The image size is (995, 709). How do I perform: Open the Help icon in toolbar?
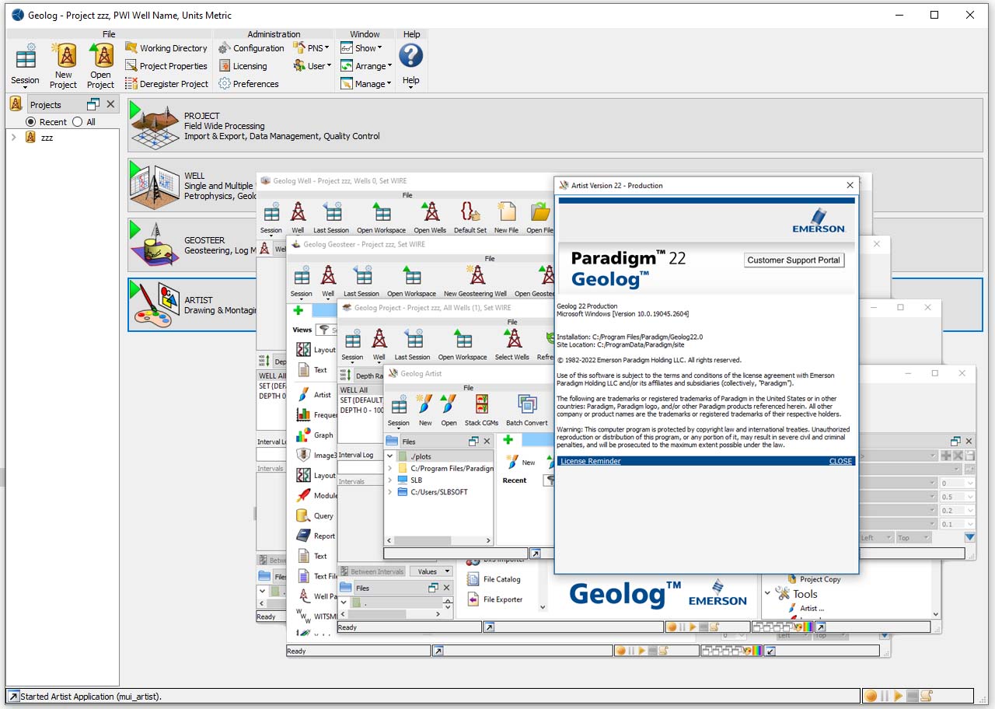pos(410,55)
